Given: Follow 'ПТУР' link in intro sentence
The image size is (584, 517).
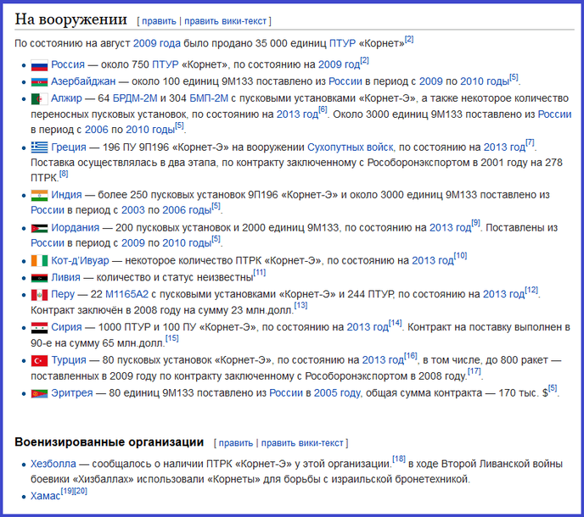Looking at the screenshot, I should click(342, 43).
